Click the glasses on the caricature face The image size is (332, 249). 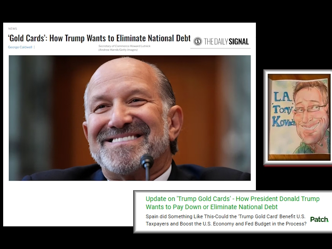[310, 109]
